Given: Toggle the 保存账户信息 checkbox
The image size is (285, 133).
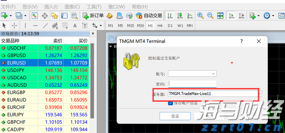Looking at the screenshot, I should 170,103.
